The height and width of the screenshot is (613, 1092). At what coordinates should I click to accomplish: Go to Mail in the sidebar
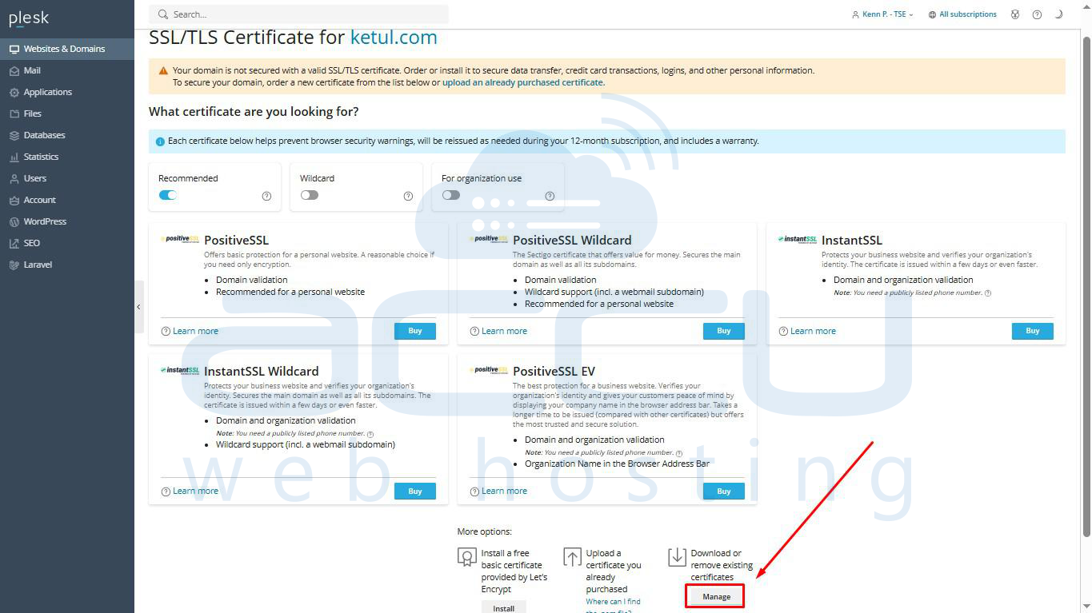67,70
